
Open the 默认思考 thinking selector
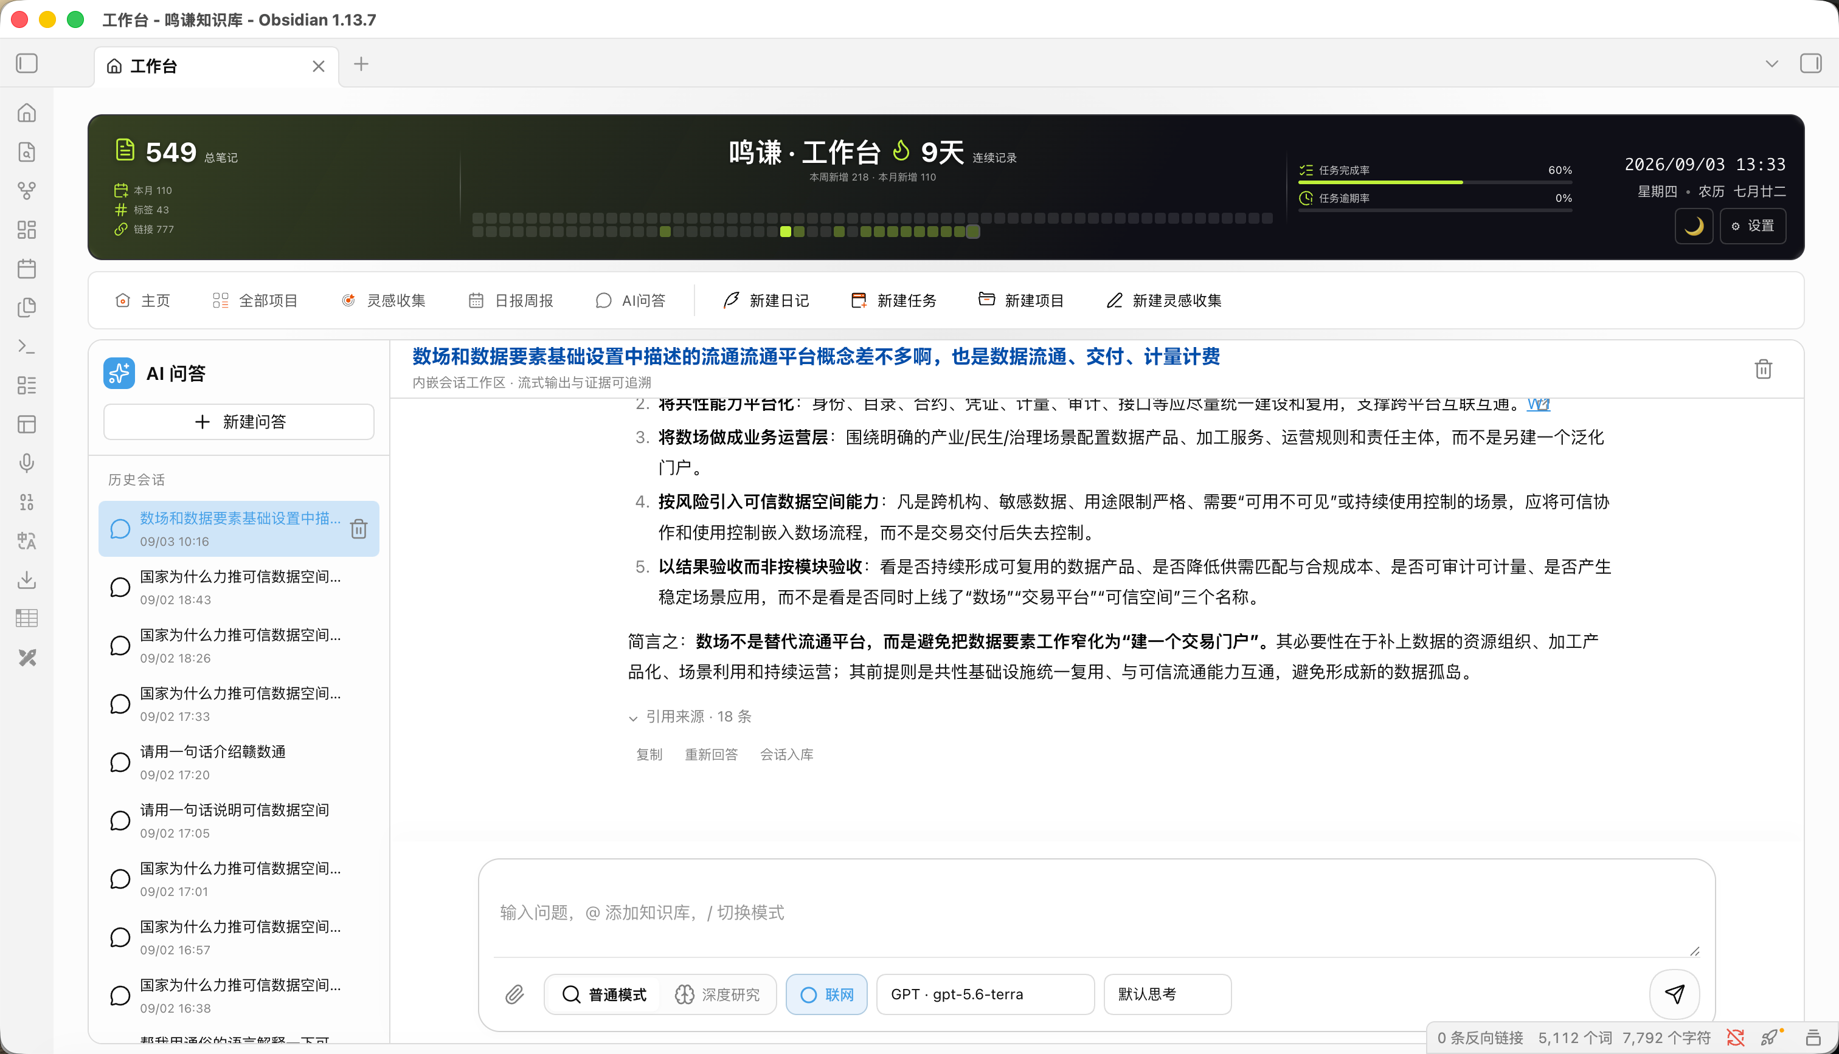click(x=1167, y=994)
